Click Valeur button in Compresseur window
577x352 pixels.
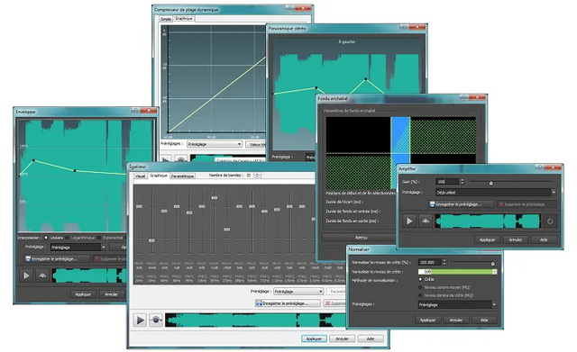(x=255, y=144)
